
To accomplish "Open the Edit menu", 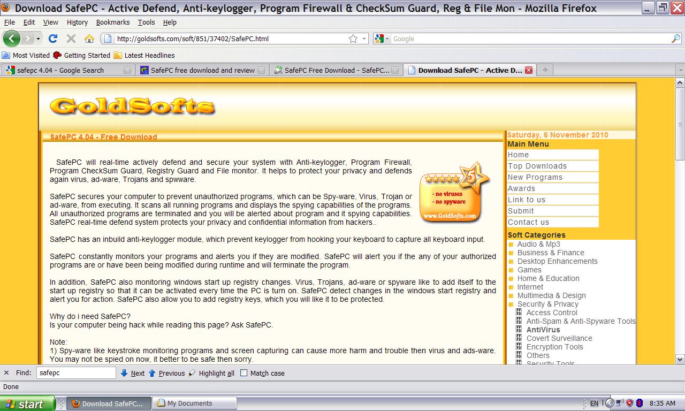I will coord(29,22).
